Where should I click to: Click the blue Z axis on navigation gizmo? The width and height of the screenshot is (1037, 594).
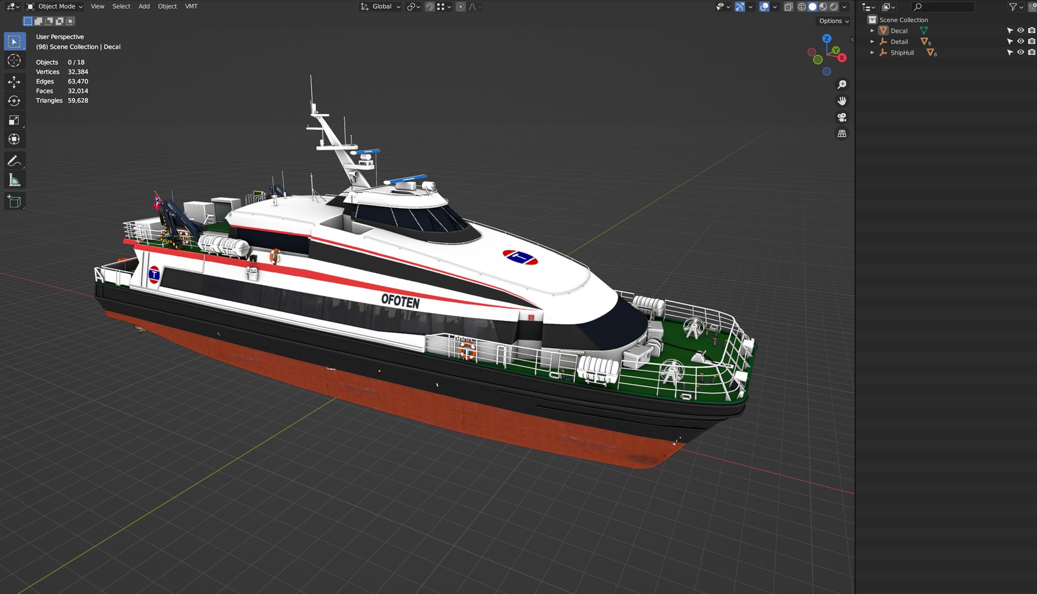826,38
